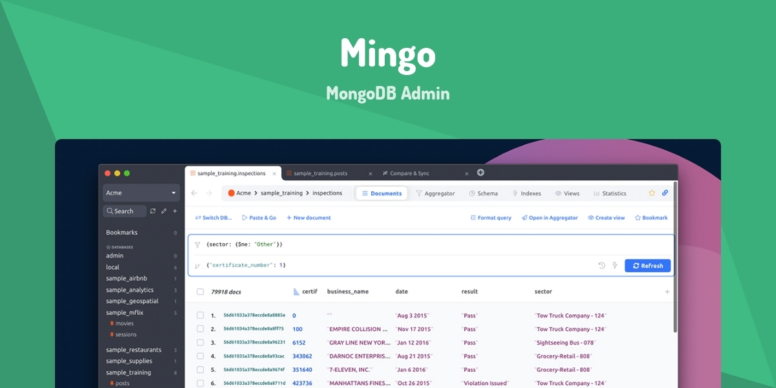Check the checkbox for document row 3

click(200, 342)
